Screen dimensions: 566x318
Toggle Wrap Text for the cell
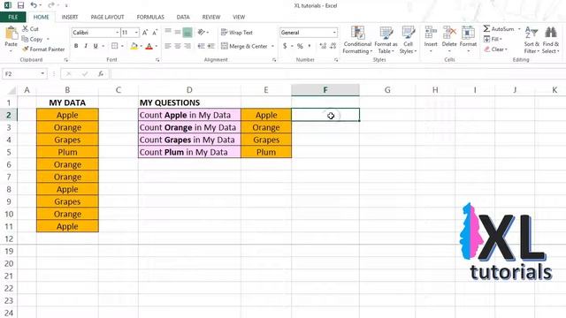point(237,33)
